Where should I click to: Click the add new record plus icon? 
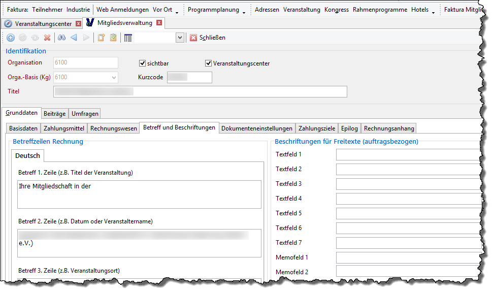(x=11, y=38)
